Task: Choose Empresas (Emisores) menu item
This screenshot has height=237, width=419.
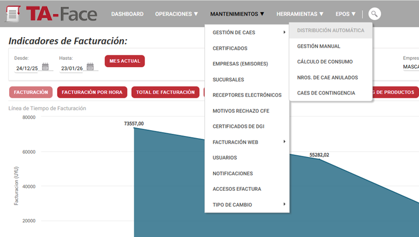Action: pos(240,64)
